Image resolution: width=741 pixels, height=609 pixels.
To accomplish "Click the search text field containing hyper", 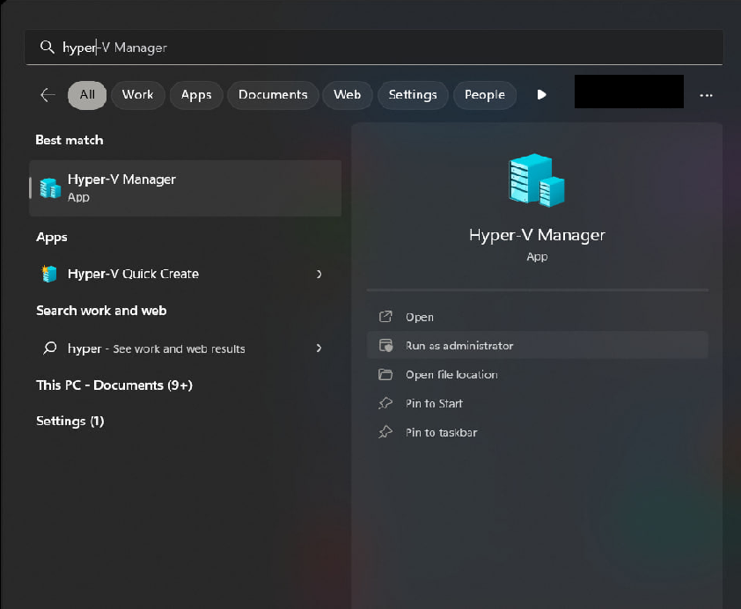I will tap(374, 48).
